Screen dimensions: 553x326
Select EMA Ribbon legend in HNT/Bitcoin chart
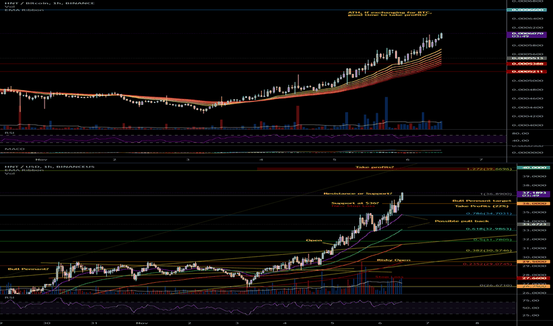(x=24, y=10)
